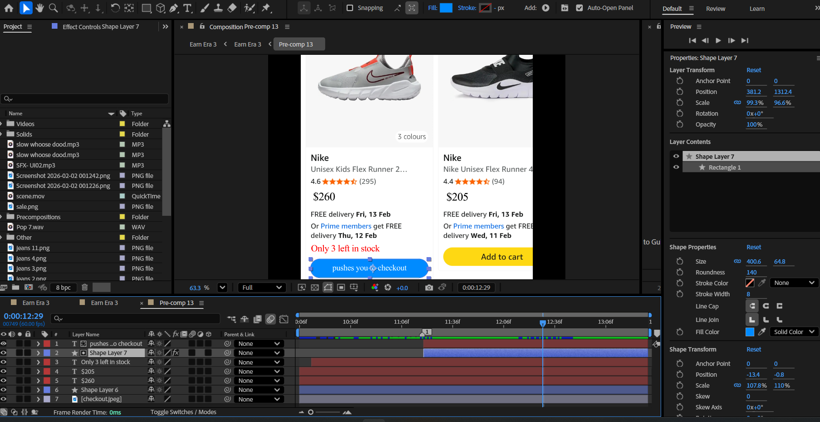The image size is (820, 422).
Task: Uncheck Auto-Open Panel checkbox
Action: [x=579, y=8]
